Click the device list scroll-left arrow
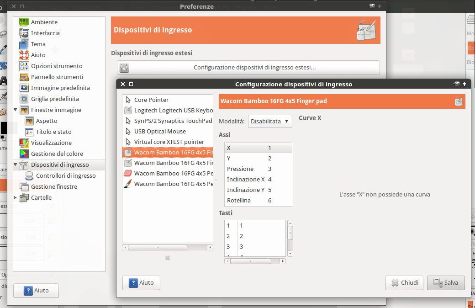This screenshot has height=308, width=475. coord(125,247)
